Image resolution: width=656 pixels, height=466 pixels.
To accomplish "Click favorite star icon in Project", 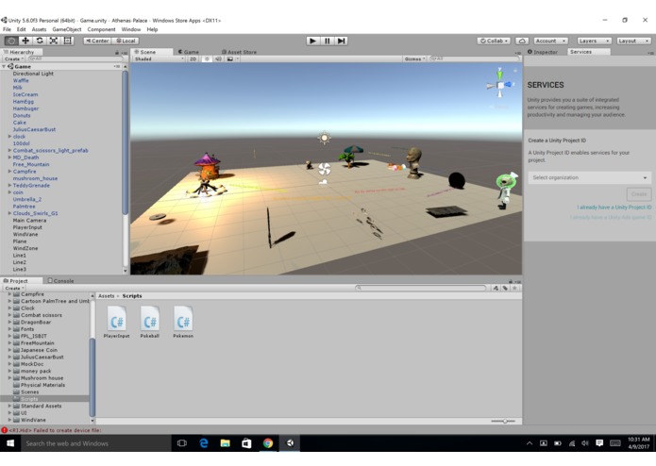I will coord(514,288).
